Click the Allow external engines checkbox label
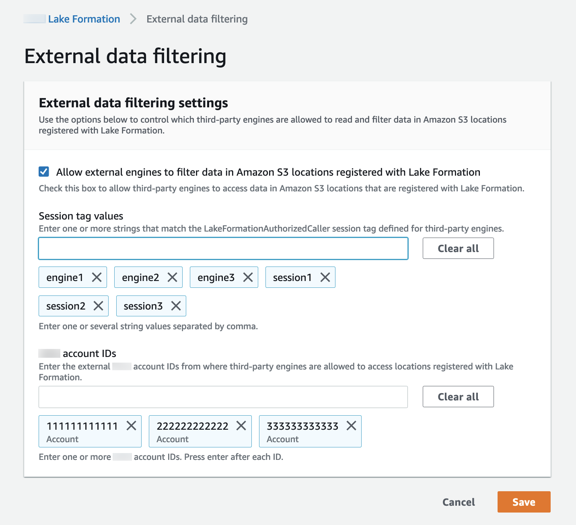Screen dimensions: 576x525 [x=268, y=172]
